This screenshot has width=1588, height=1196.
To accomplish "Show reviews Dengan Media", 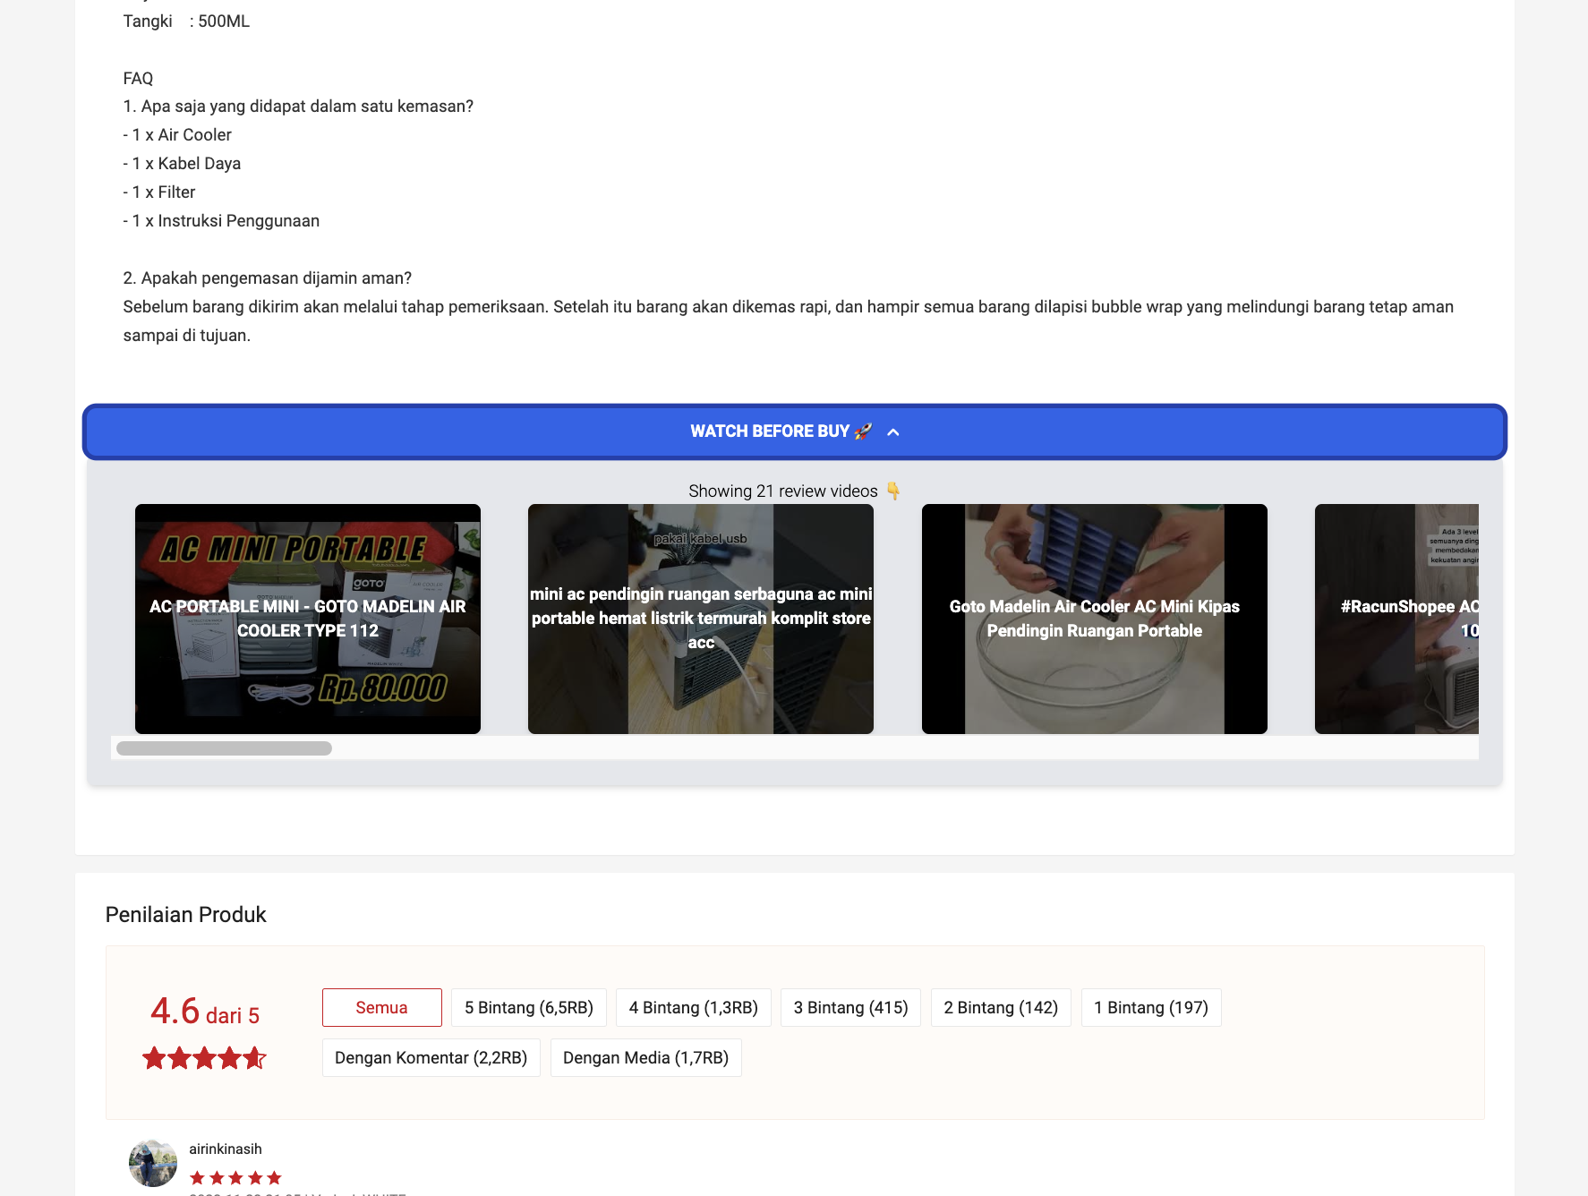I will (646, 1057).
